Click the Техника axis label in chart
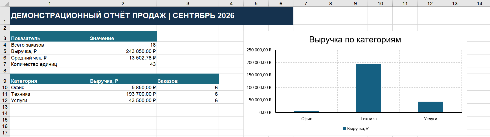This screenshot has height=137, width=490. coord(368,119)
